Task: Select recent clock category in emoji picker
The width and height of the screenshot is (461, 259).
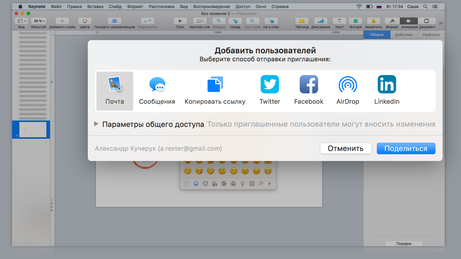Action: click(187, 184)
